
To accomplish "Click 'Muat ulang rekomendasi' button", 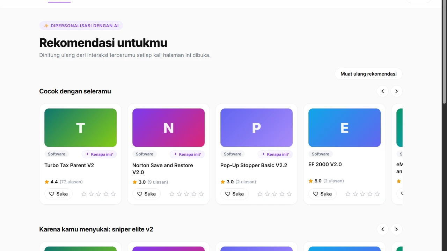I will coord(368,74).
